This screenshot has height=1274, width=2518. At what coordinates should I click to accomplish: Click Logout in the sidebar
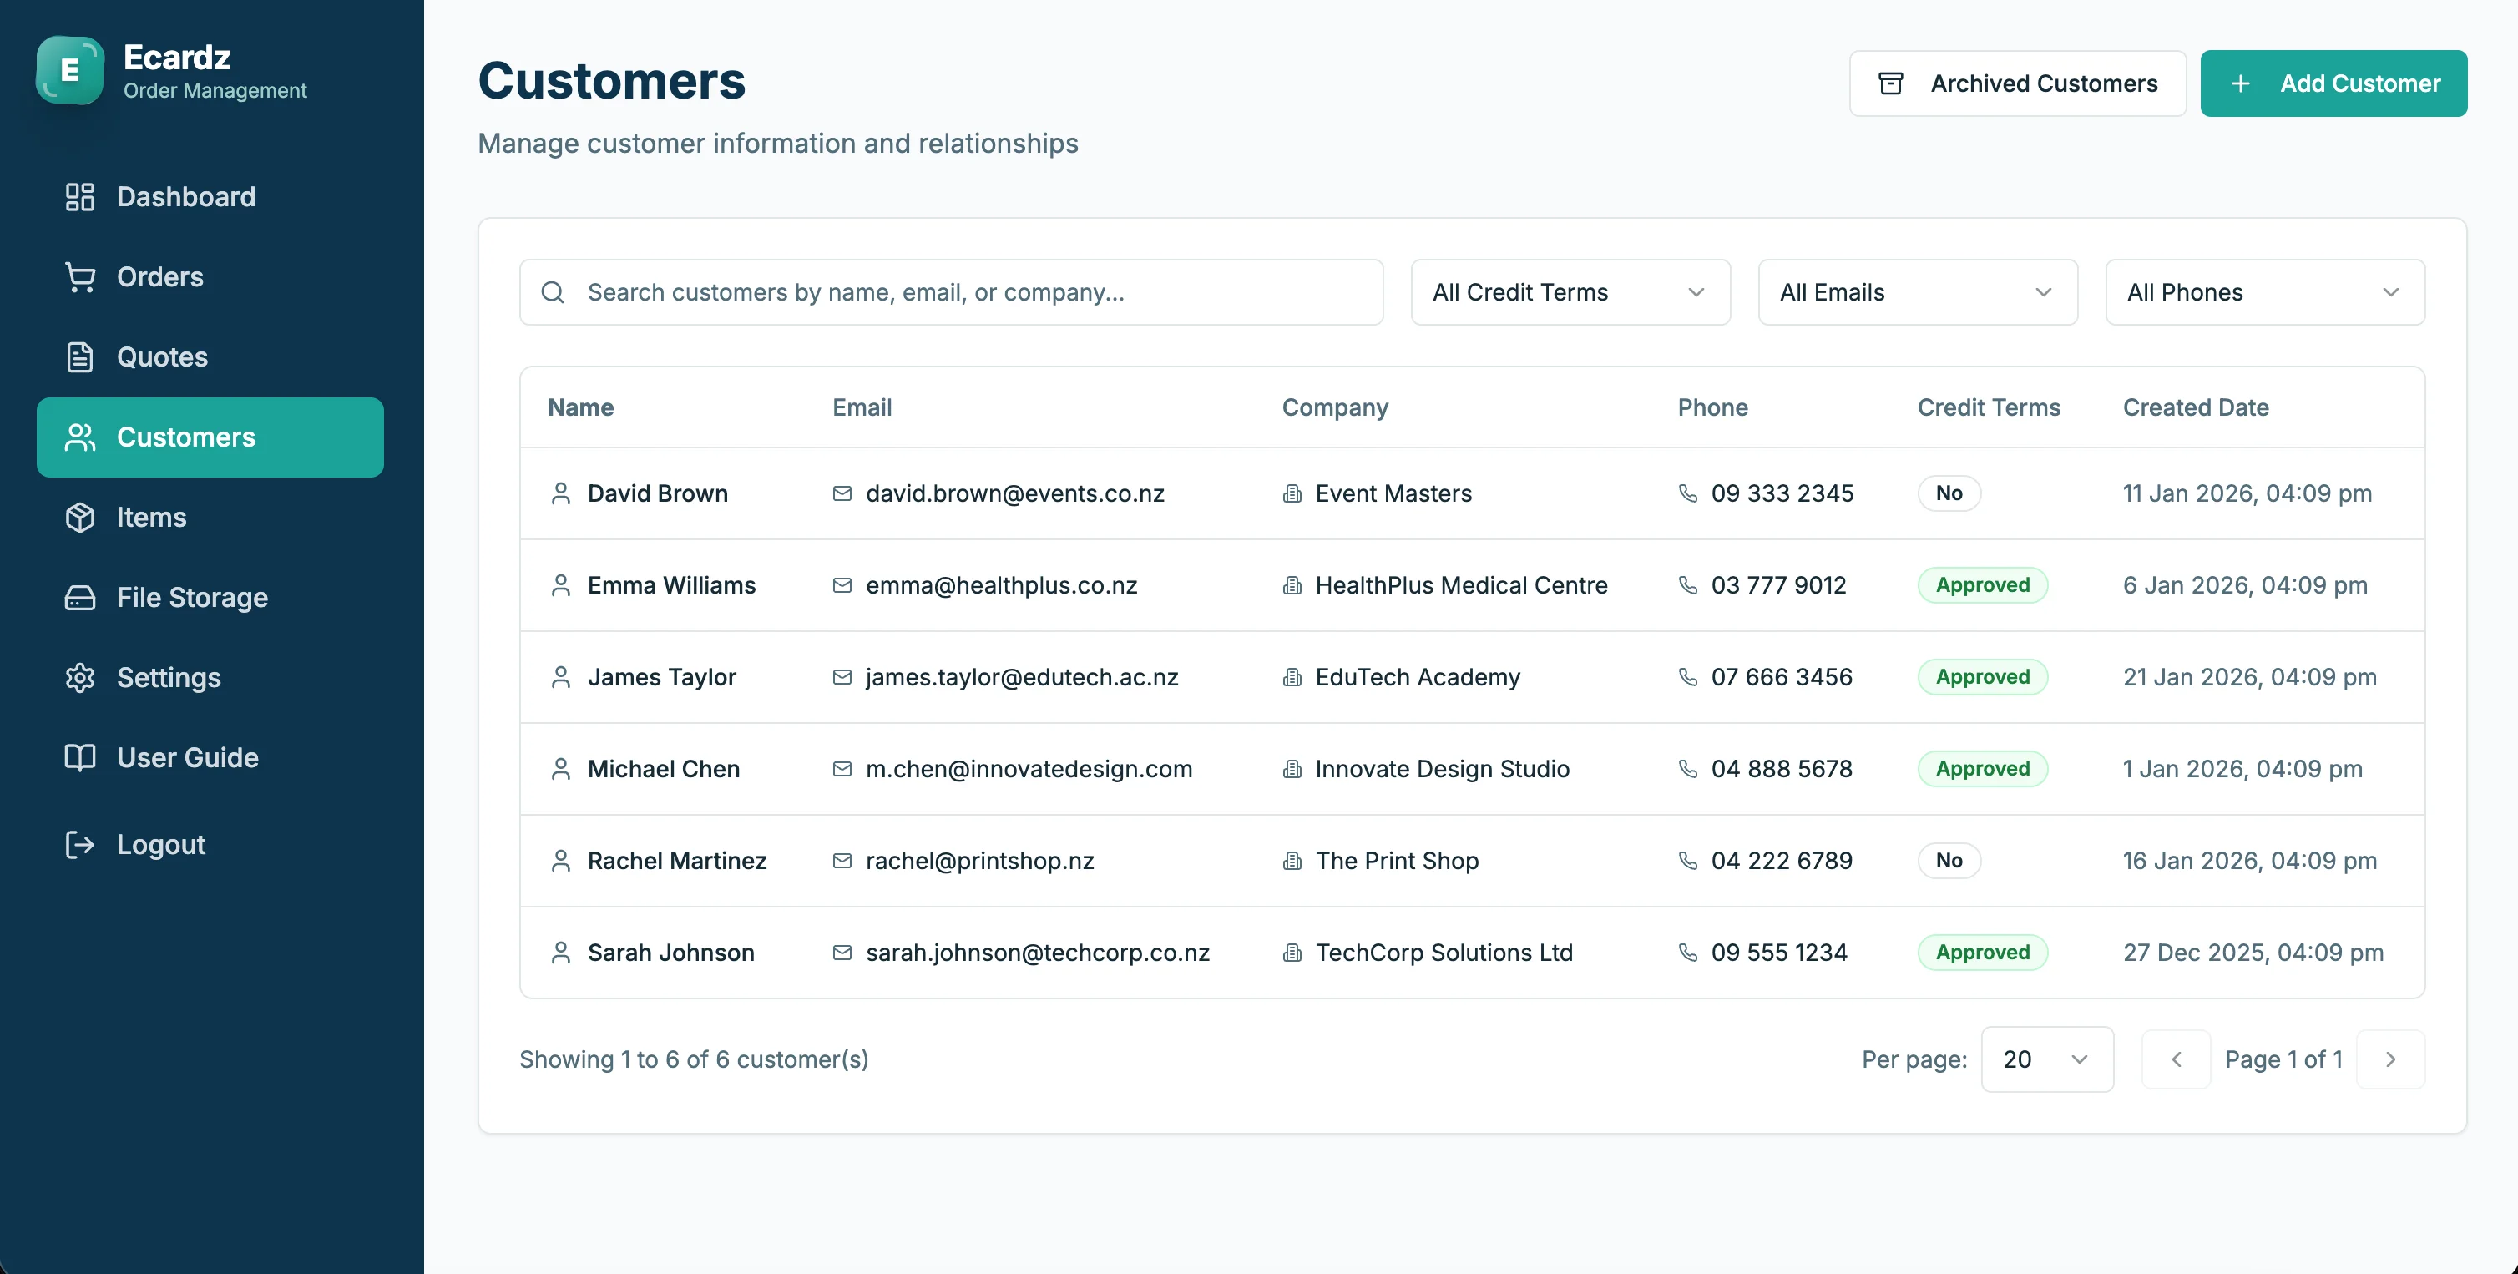(210, 844)
